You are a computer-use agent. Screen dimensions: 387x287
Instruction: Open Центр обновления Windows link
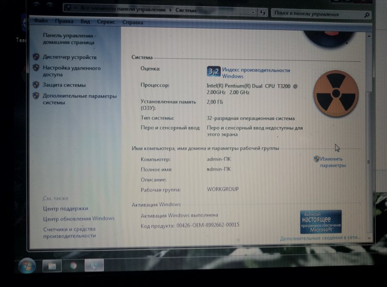tap(79, 218)
